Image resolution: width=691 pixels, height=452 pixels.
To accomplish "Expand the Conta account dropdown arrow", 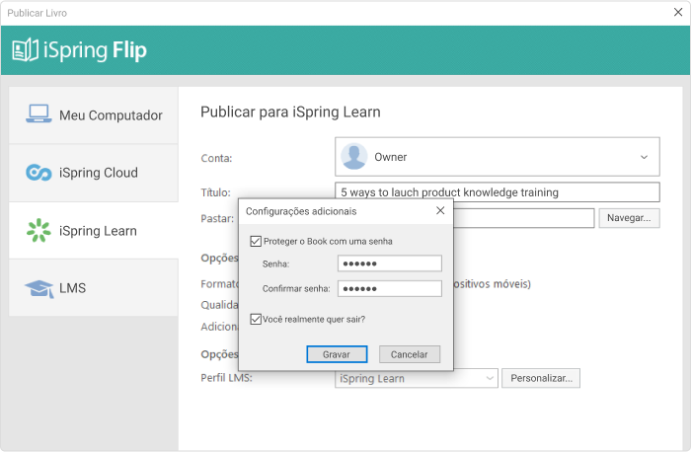I will [644, 157].
